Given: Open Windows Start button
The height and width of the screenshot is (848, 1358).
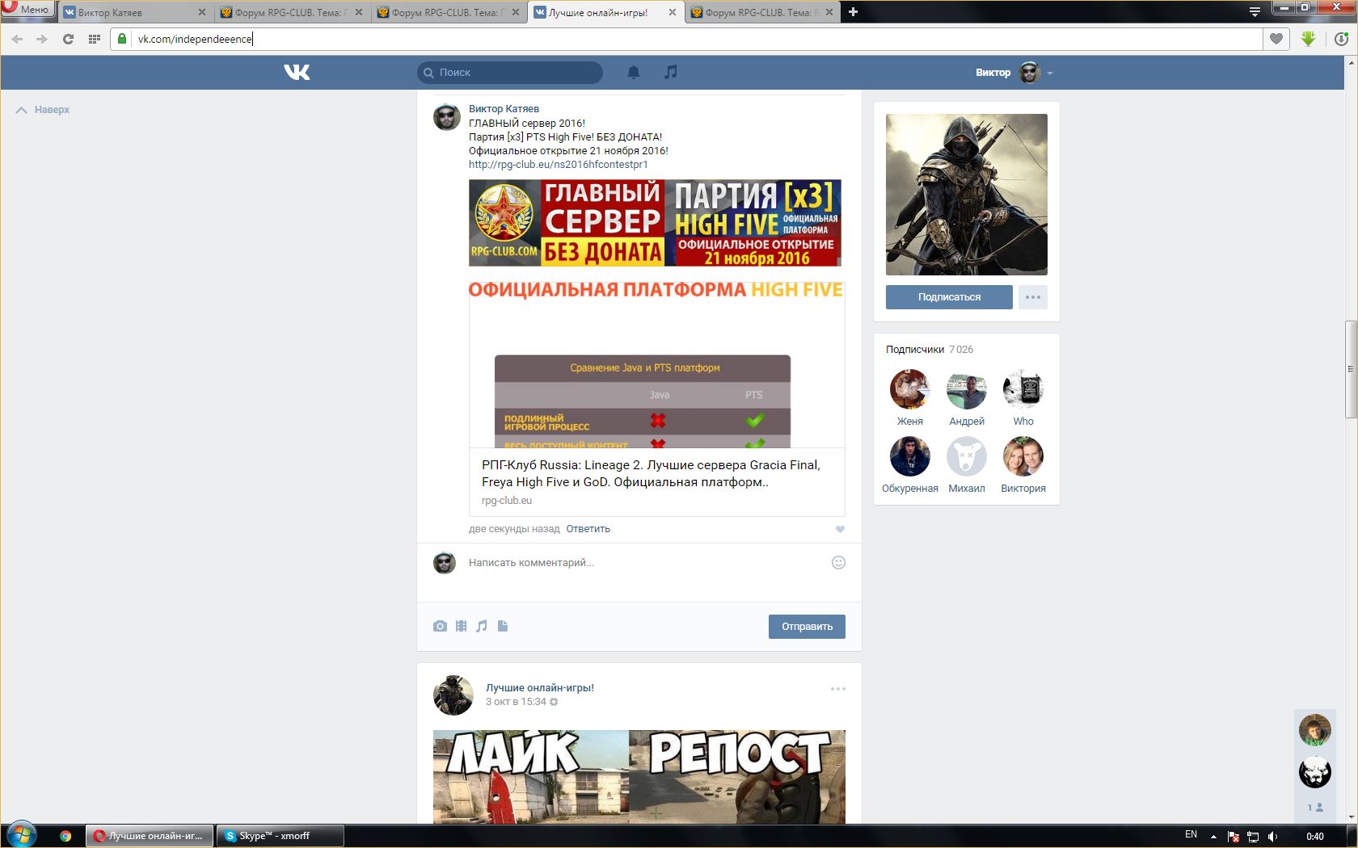Looking at the screenshot, I should (x=21, y=836).
